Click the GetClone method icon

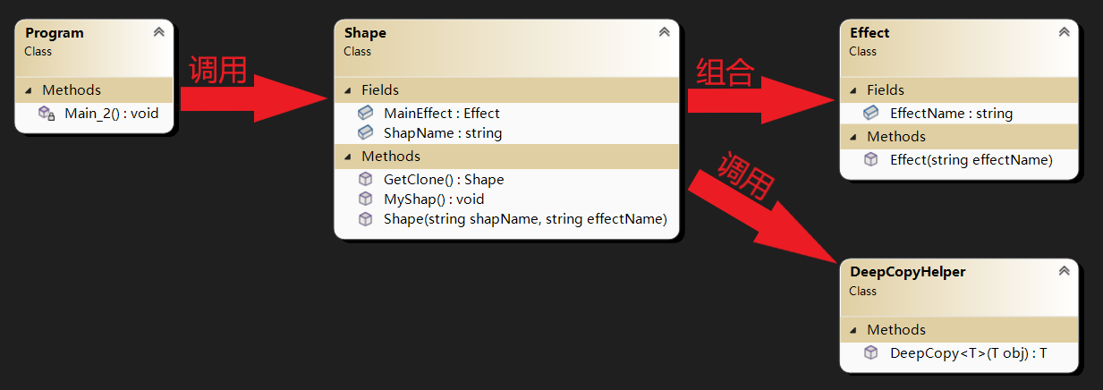tap(365, 180)
